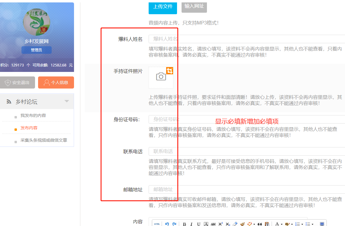This screenshot has height=226, width=345.
Task: Open the ordered list style dropdown
Action: point(302,224)
